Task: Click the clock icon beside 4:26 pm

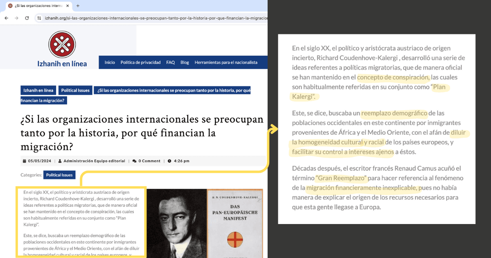Action: click(x=170, y=161)
